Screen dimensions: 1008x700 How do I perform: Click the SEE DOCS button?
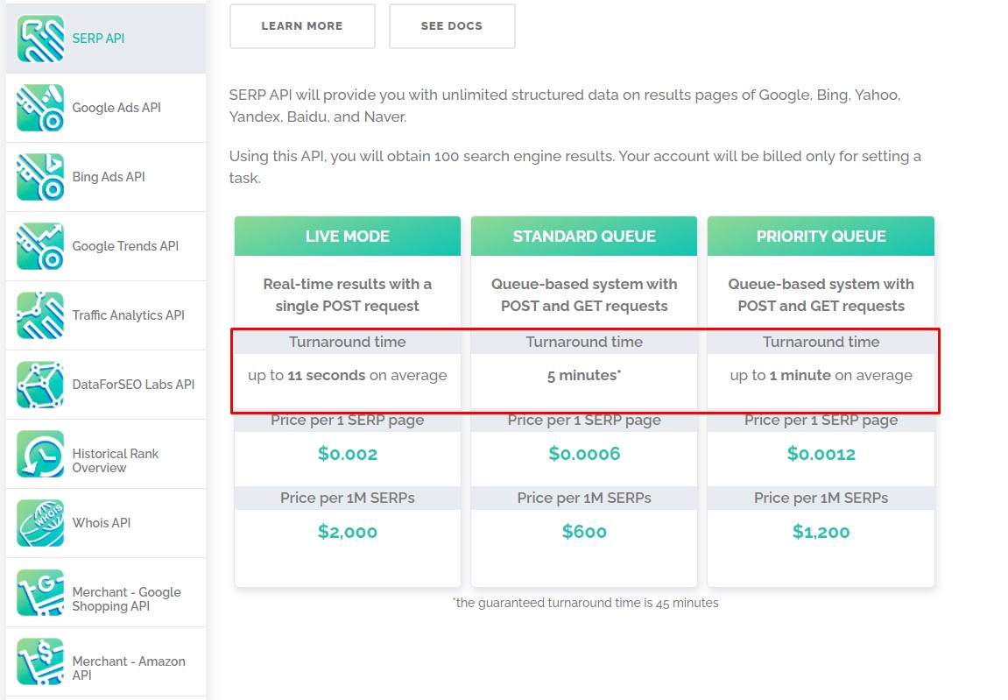[x=452, y=25]
